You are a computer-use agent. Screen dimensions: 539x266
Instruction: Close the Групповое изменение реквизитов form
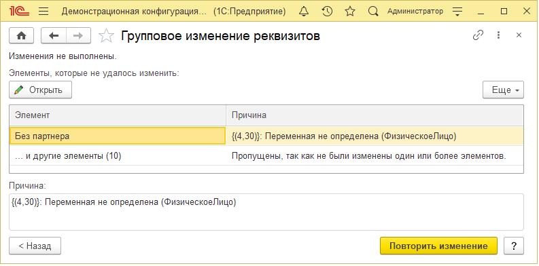tap(519, 35)
